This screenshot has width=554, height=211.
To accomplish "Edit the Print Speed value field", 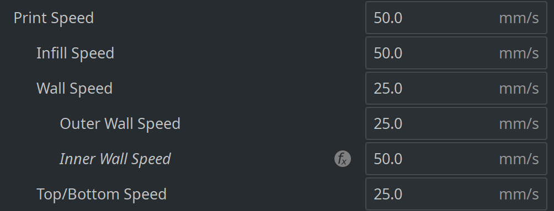I will click(456, 18).
